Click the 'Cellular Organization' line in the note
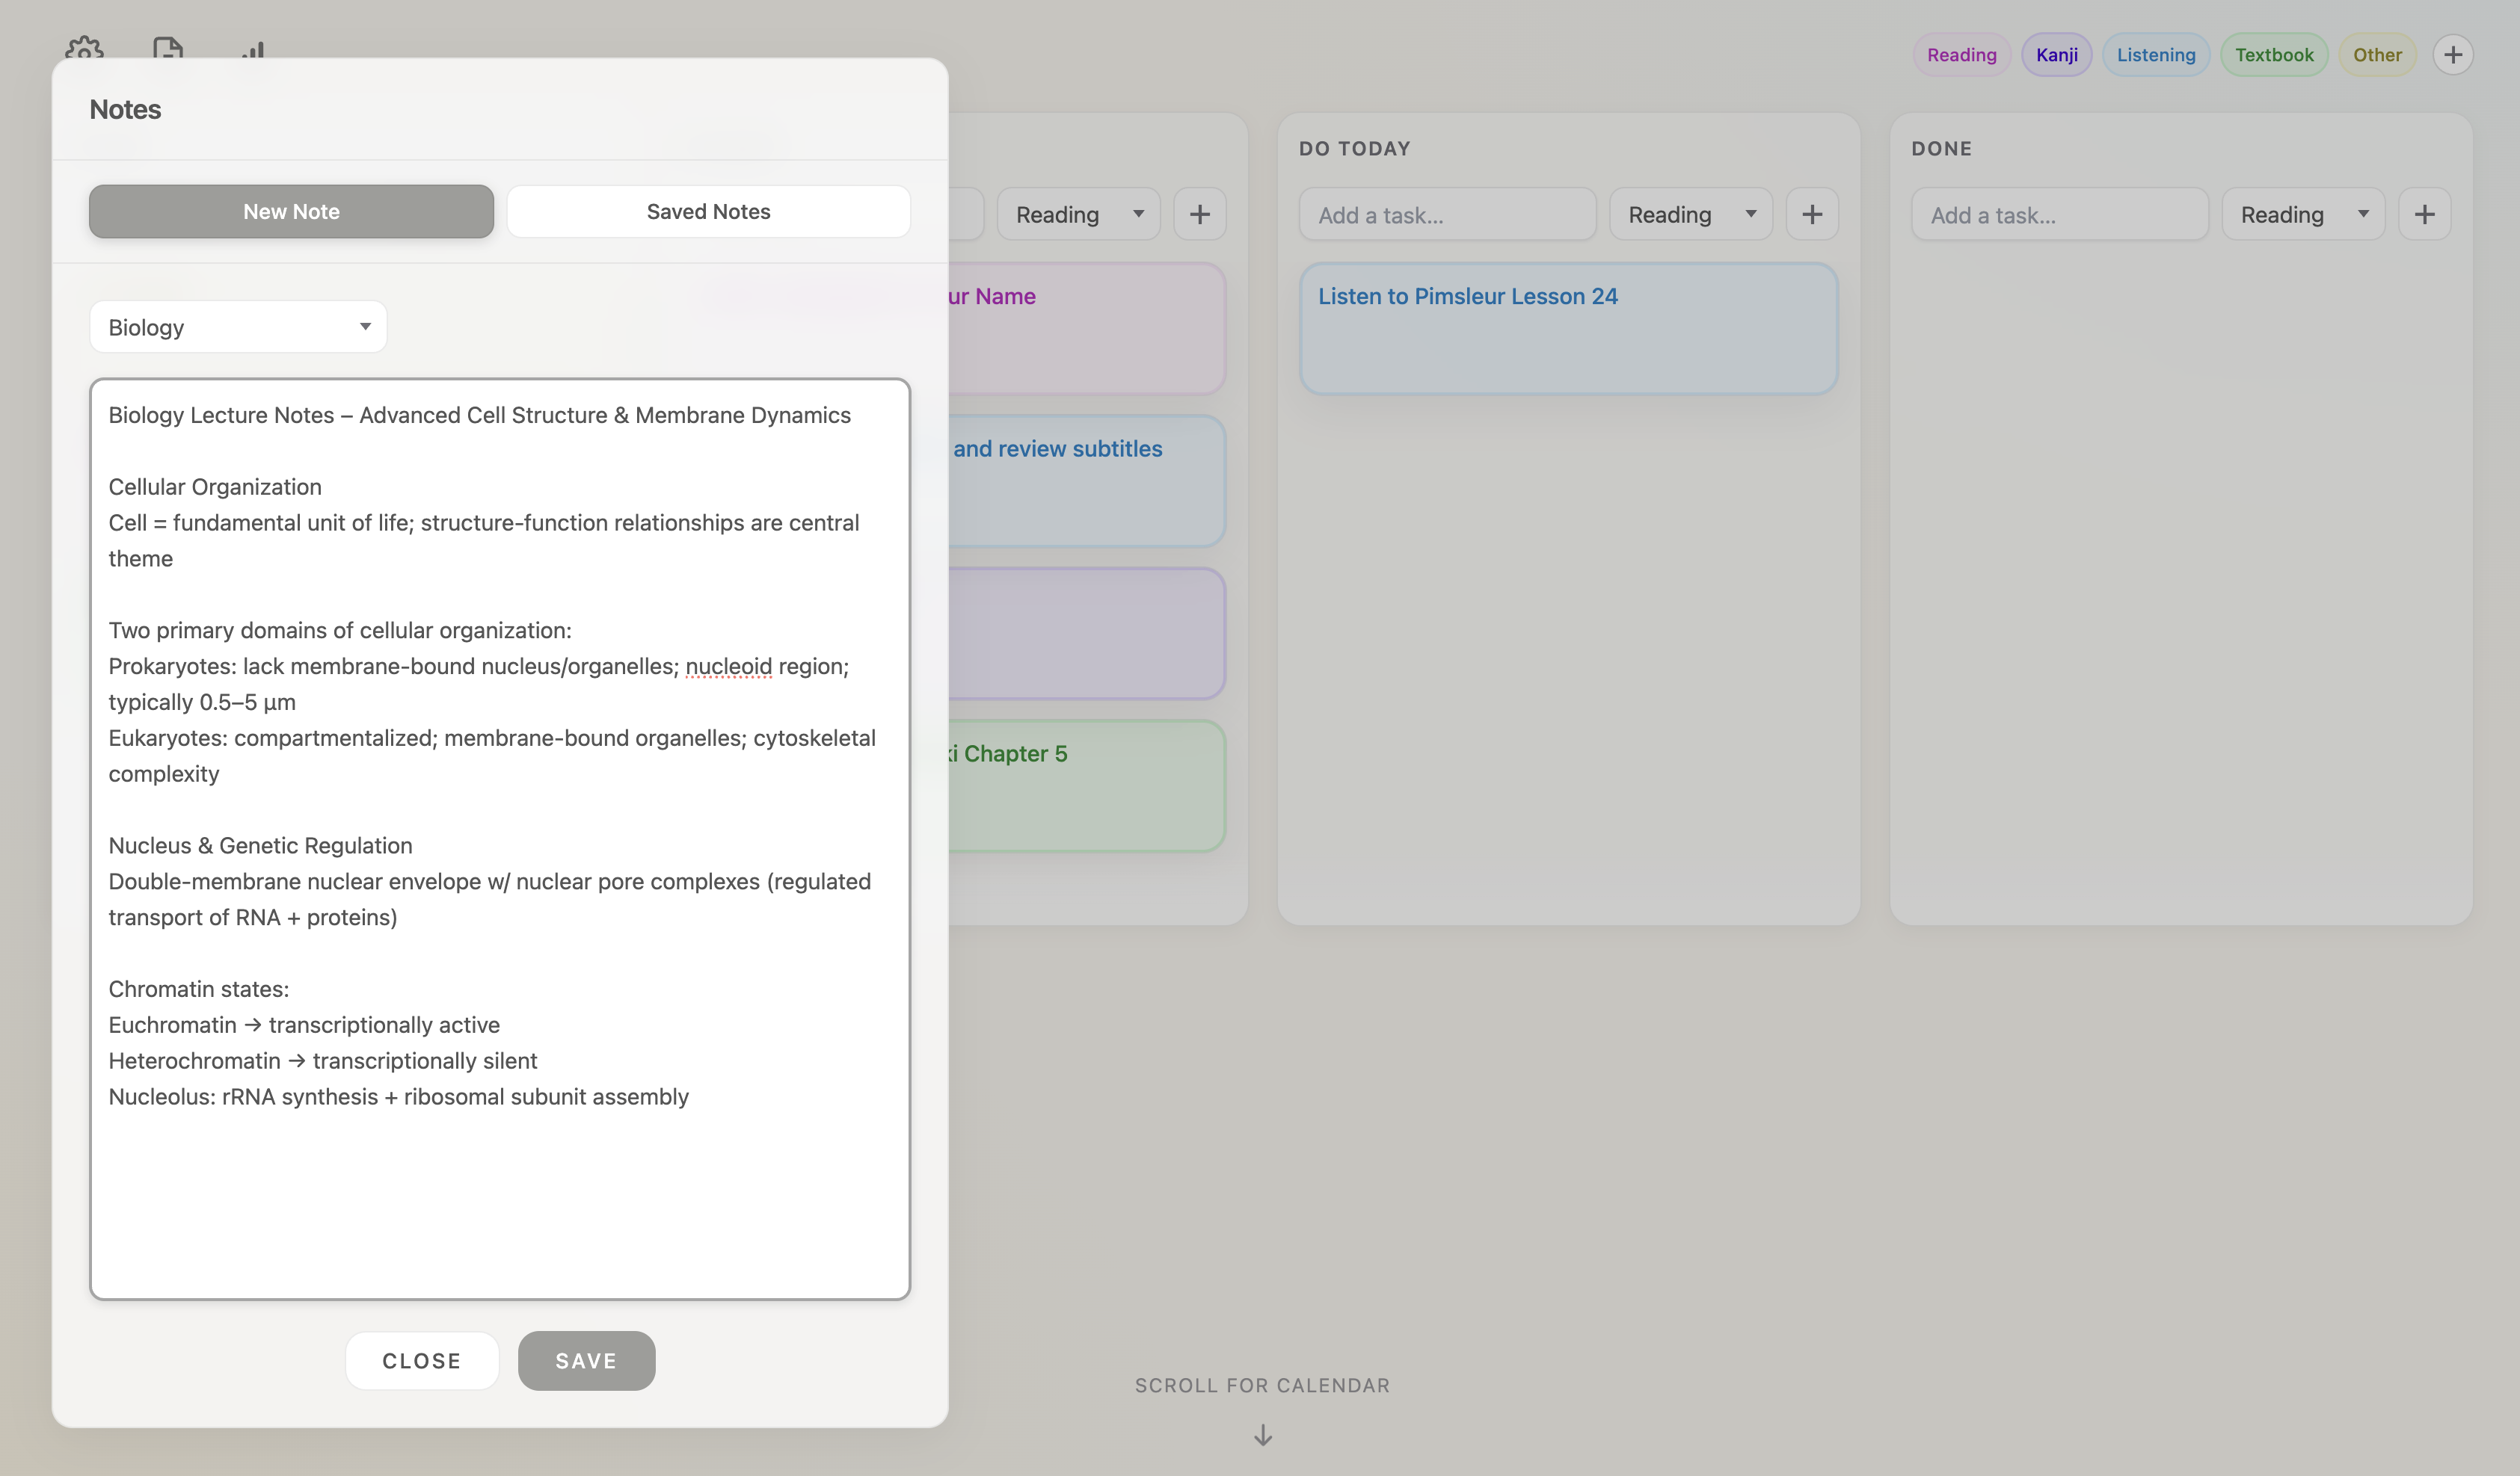 [215, 487]
